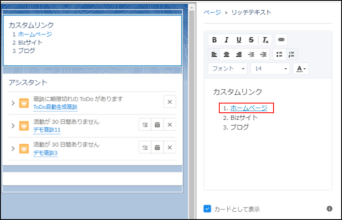Apply bulleted list formatting
The height and width of the screenshot is (220, 342).
(x=279, y=54)
